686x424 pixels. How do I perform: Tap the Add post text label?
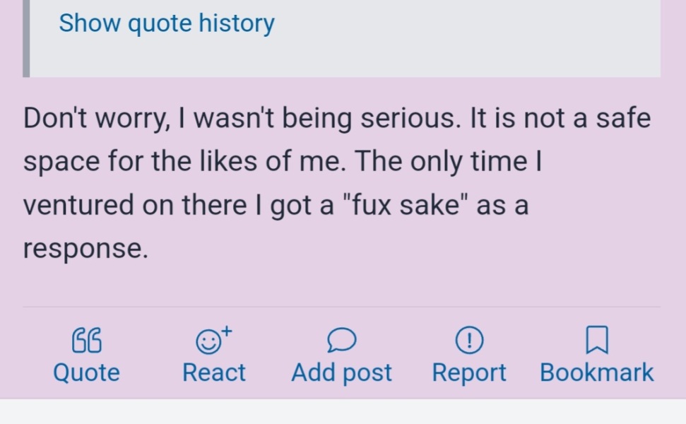(x=341, y=372)
